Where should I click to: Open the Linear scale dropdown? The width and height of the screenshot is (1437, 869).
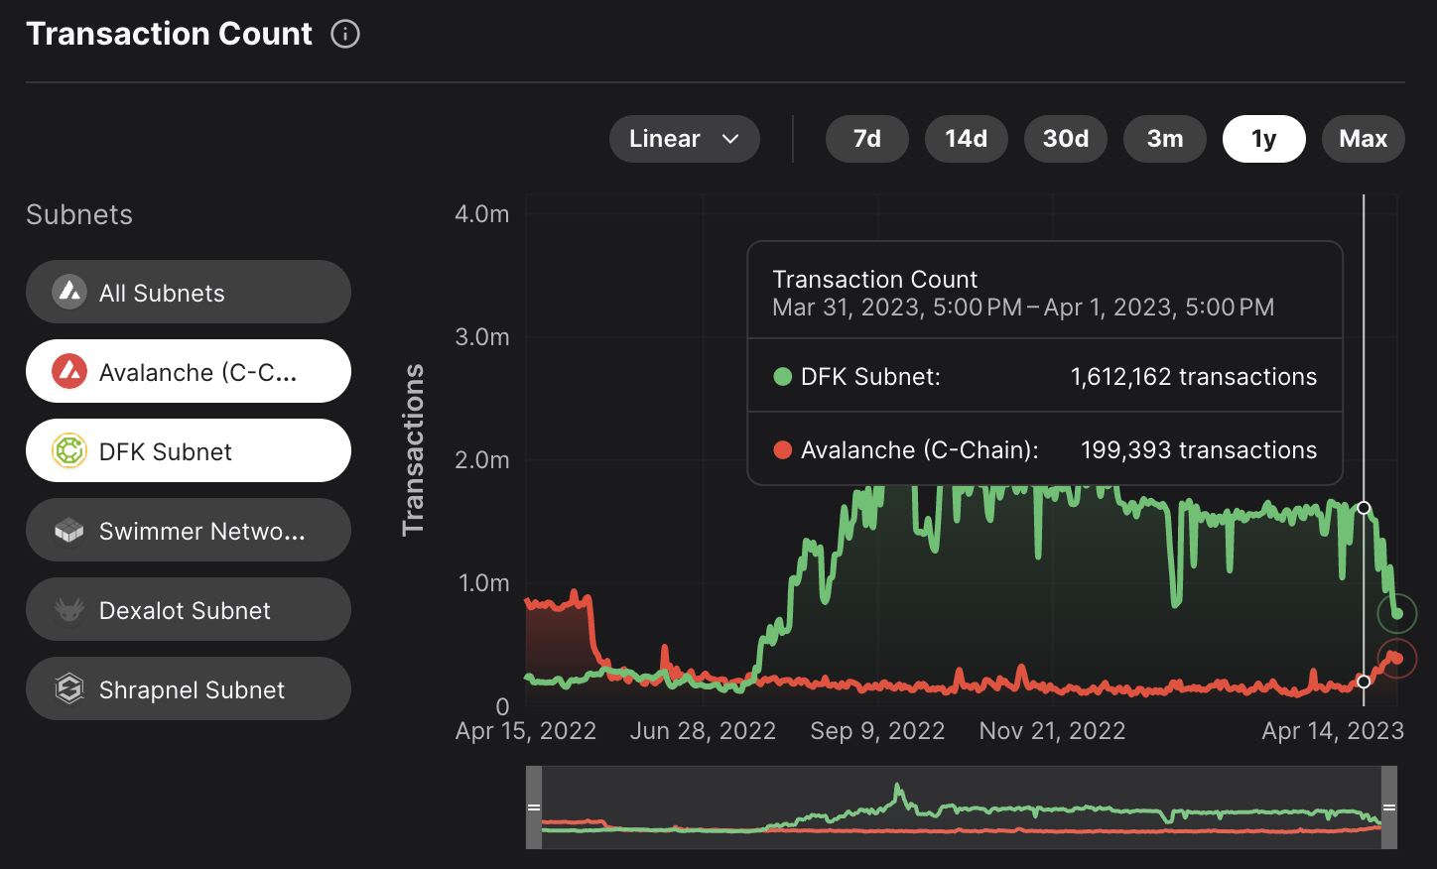pyautogui.click(x=684, y=139)
